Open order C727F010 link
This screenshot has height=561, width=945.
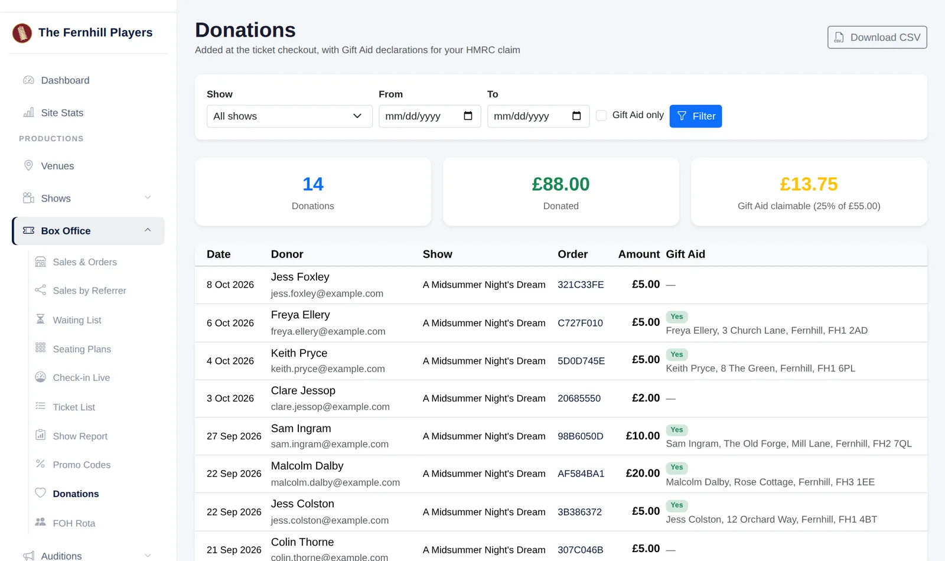click(580, 323)
